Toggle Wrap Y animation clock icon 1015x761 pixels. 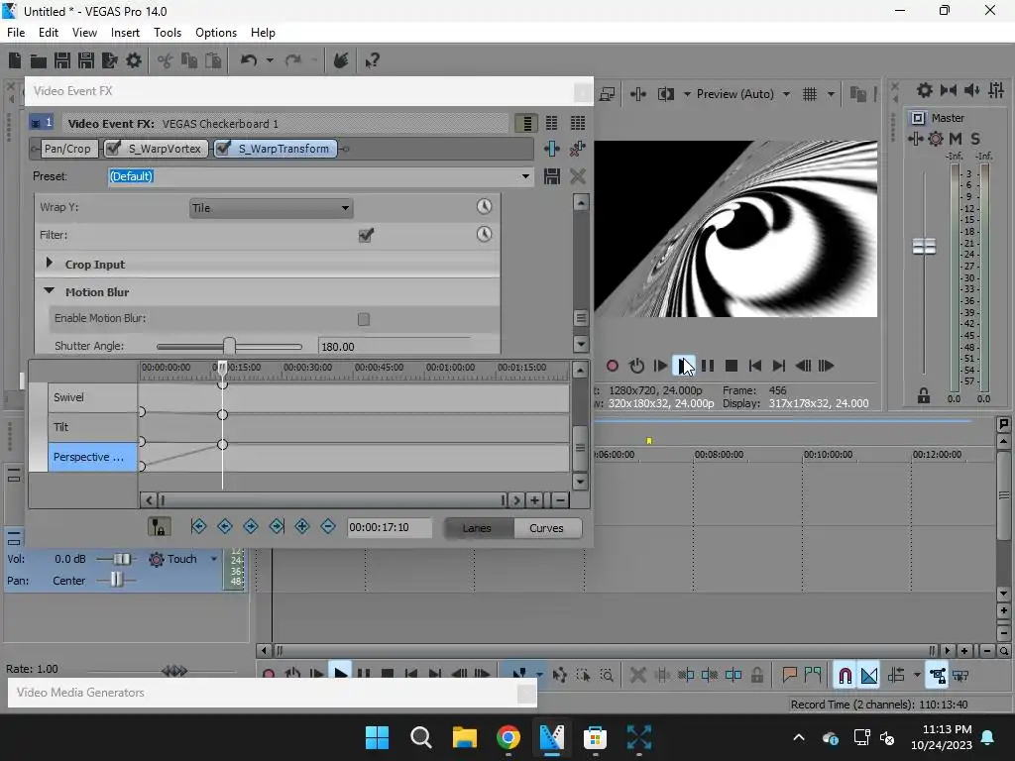coord(484,206)
